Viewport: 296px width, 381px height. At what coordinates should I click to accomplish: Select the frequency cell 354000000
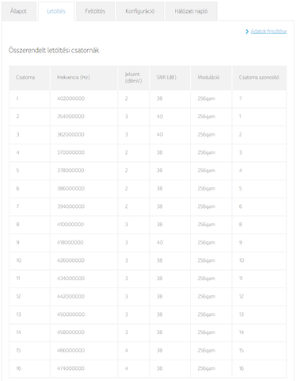click(x=71, y=117)
